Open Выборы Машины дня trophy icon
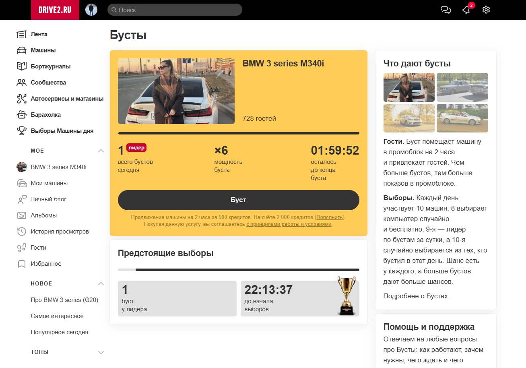Screen dimensions: 526x368 (x=21, y=131)
